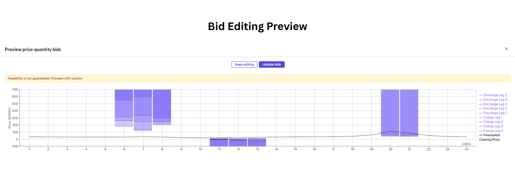Hide Discharge Leg 1 series
This screenshot has height=171, width=515.
[x=493, y=113]
